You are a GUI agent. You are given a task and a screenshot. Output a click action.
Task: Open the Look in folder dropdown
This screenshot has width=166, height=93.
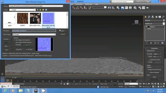click(35, 10)
